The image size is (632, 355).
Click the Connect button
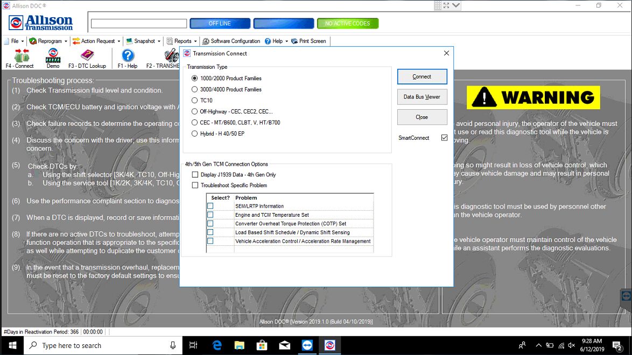tap(422, 76)
